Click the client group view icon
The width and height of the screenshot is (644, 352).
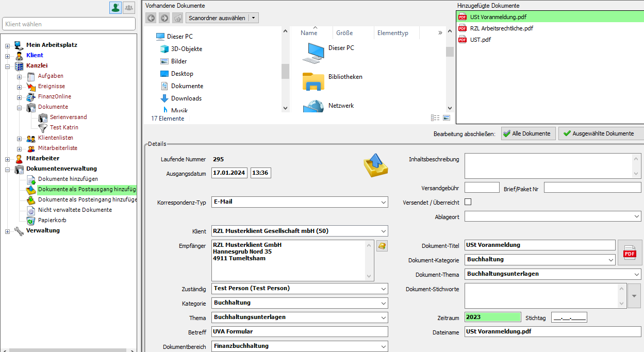tap(129, 7)
